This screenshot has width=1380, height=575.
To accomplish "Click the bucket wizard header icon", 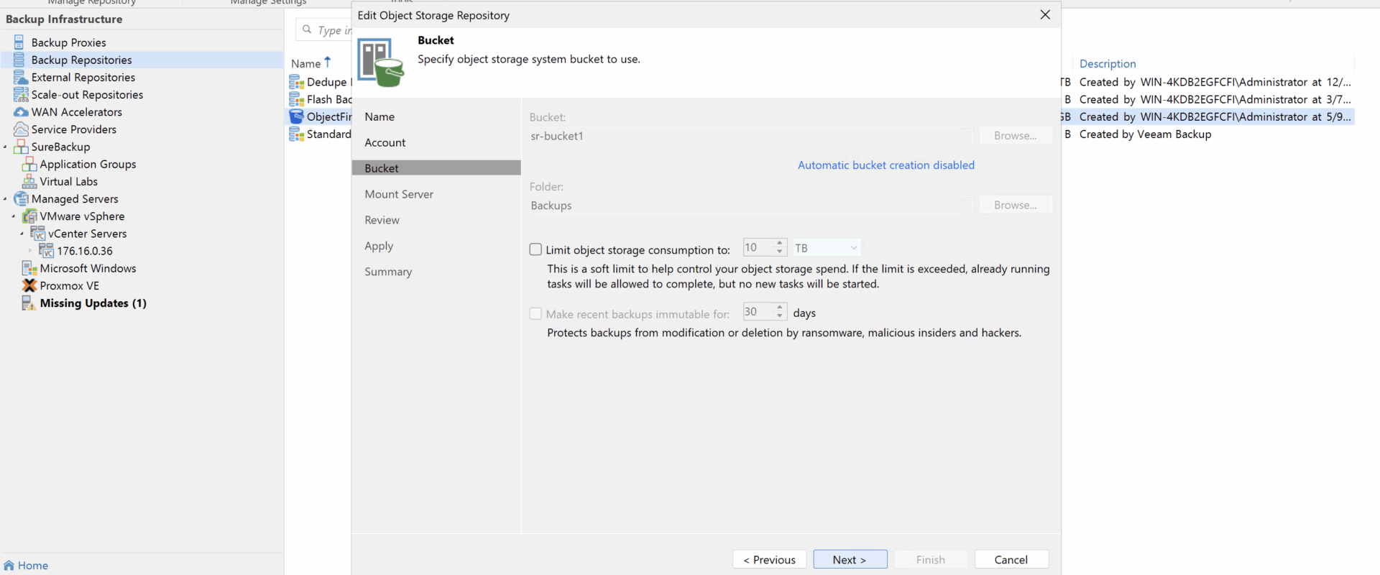I will 381,63.
